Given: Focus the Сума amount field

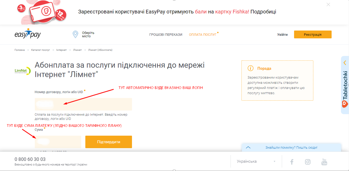Looking at the screenshot, I should pos(58,142).
